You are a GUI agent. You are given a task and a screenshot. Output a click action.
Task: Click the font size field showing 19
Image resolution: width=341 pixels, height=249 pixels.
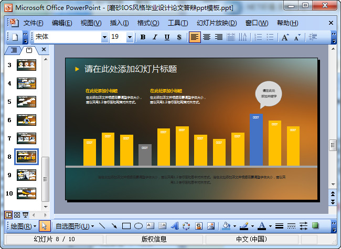tap(118, 37)
